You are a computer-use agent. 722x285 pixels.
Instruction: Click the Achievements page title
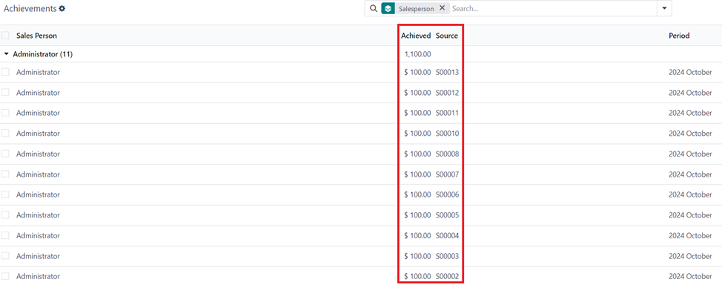[30, 8]
